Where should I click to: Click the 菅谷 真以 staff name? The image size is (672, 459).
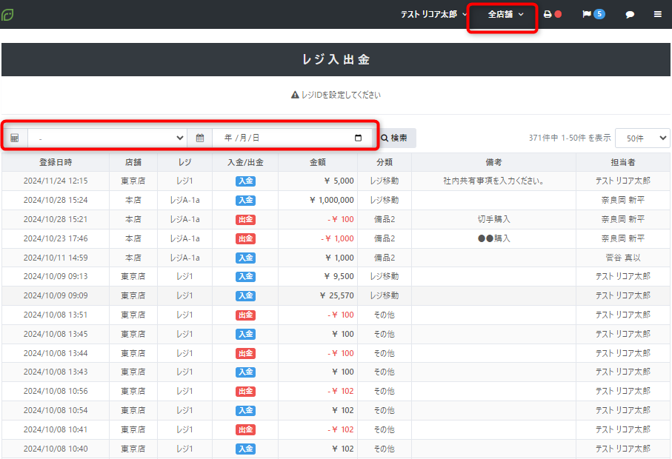(622, 258)
